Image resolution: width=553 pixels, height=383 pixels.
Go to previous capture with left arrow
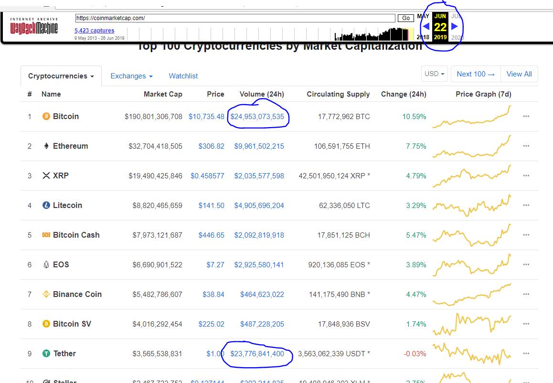(x=425, y=26)
